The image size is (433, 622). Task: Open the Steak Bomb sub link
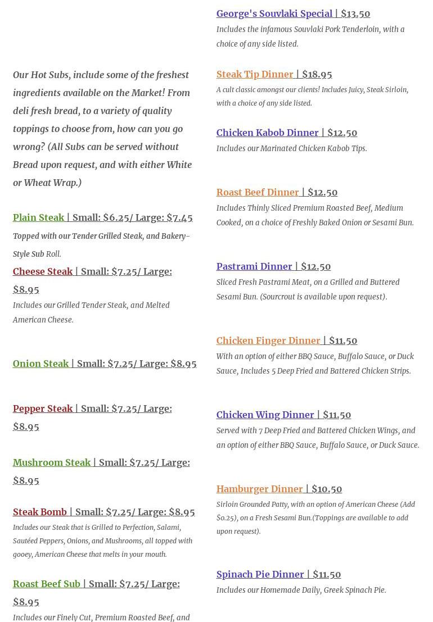point(40,512)
